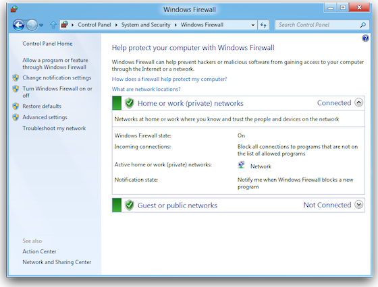Screen dimensions: 378x287
Task: Click the Not Connected status text
Action: 327,205
